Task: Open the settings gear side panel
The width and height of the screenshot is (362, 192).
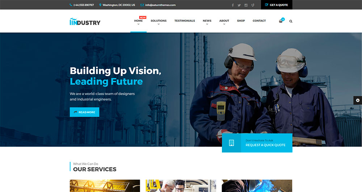Action: pyautogui.click(x=358, y=100)
